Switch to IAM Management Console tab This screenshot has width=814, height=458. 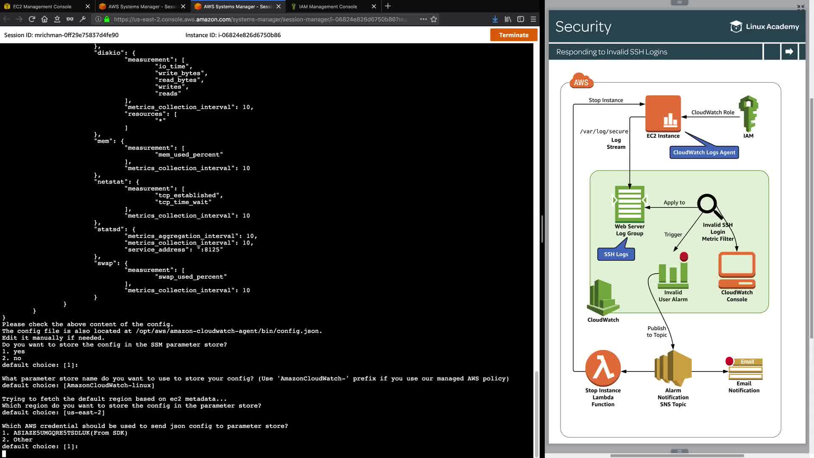(x=328, y=6)
